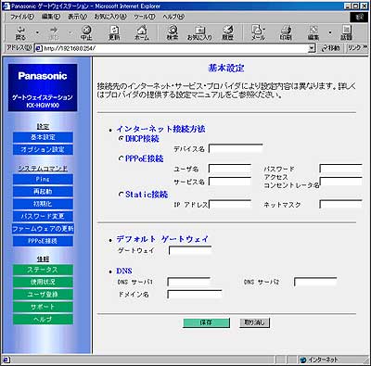Go to home page with ホーム icon
This screenshot has width=371, height=366.
[142, 32]
